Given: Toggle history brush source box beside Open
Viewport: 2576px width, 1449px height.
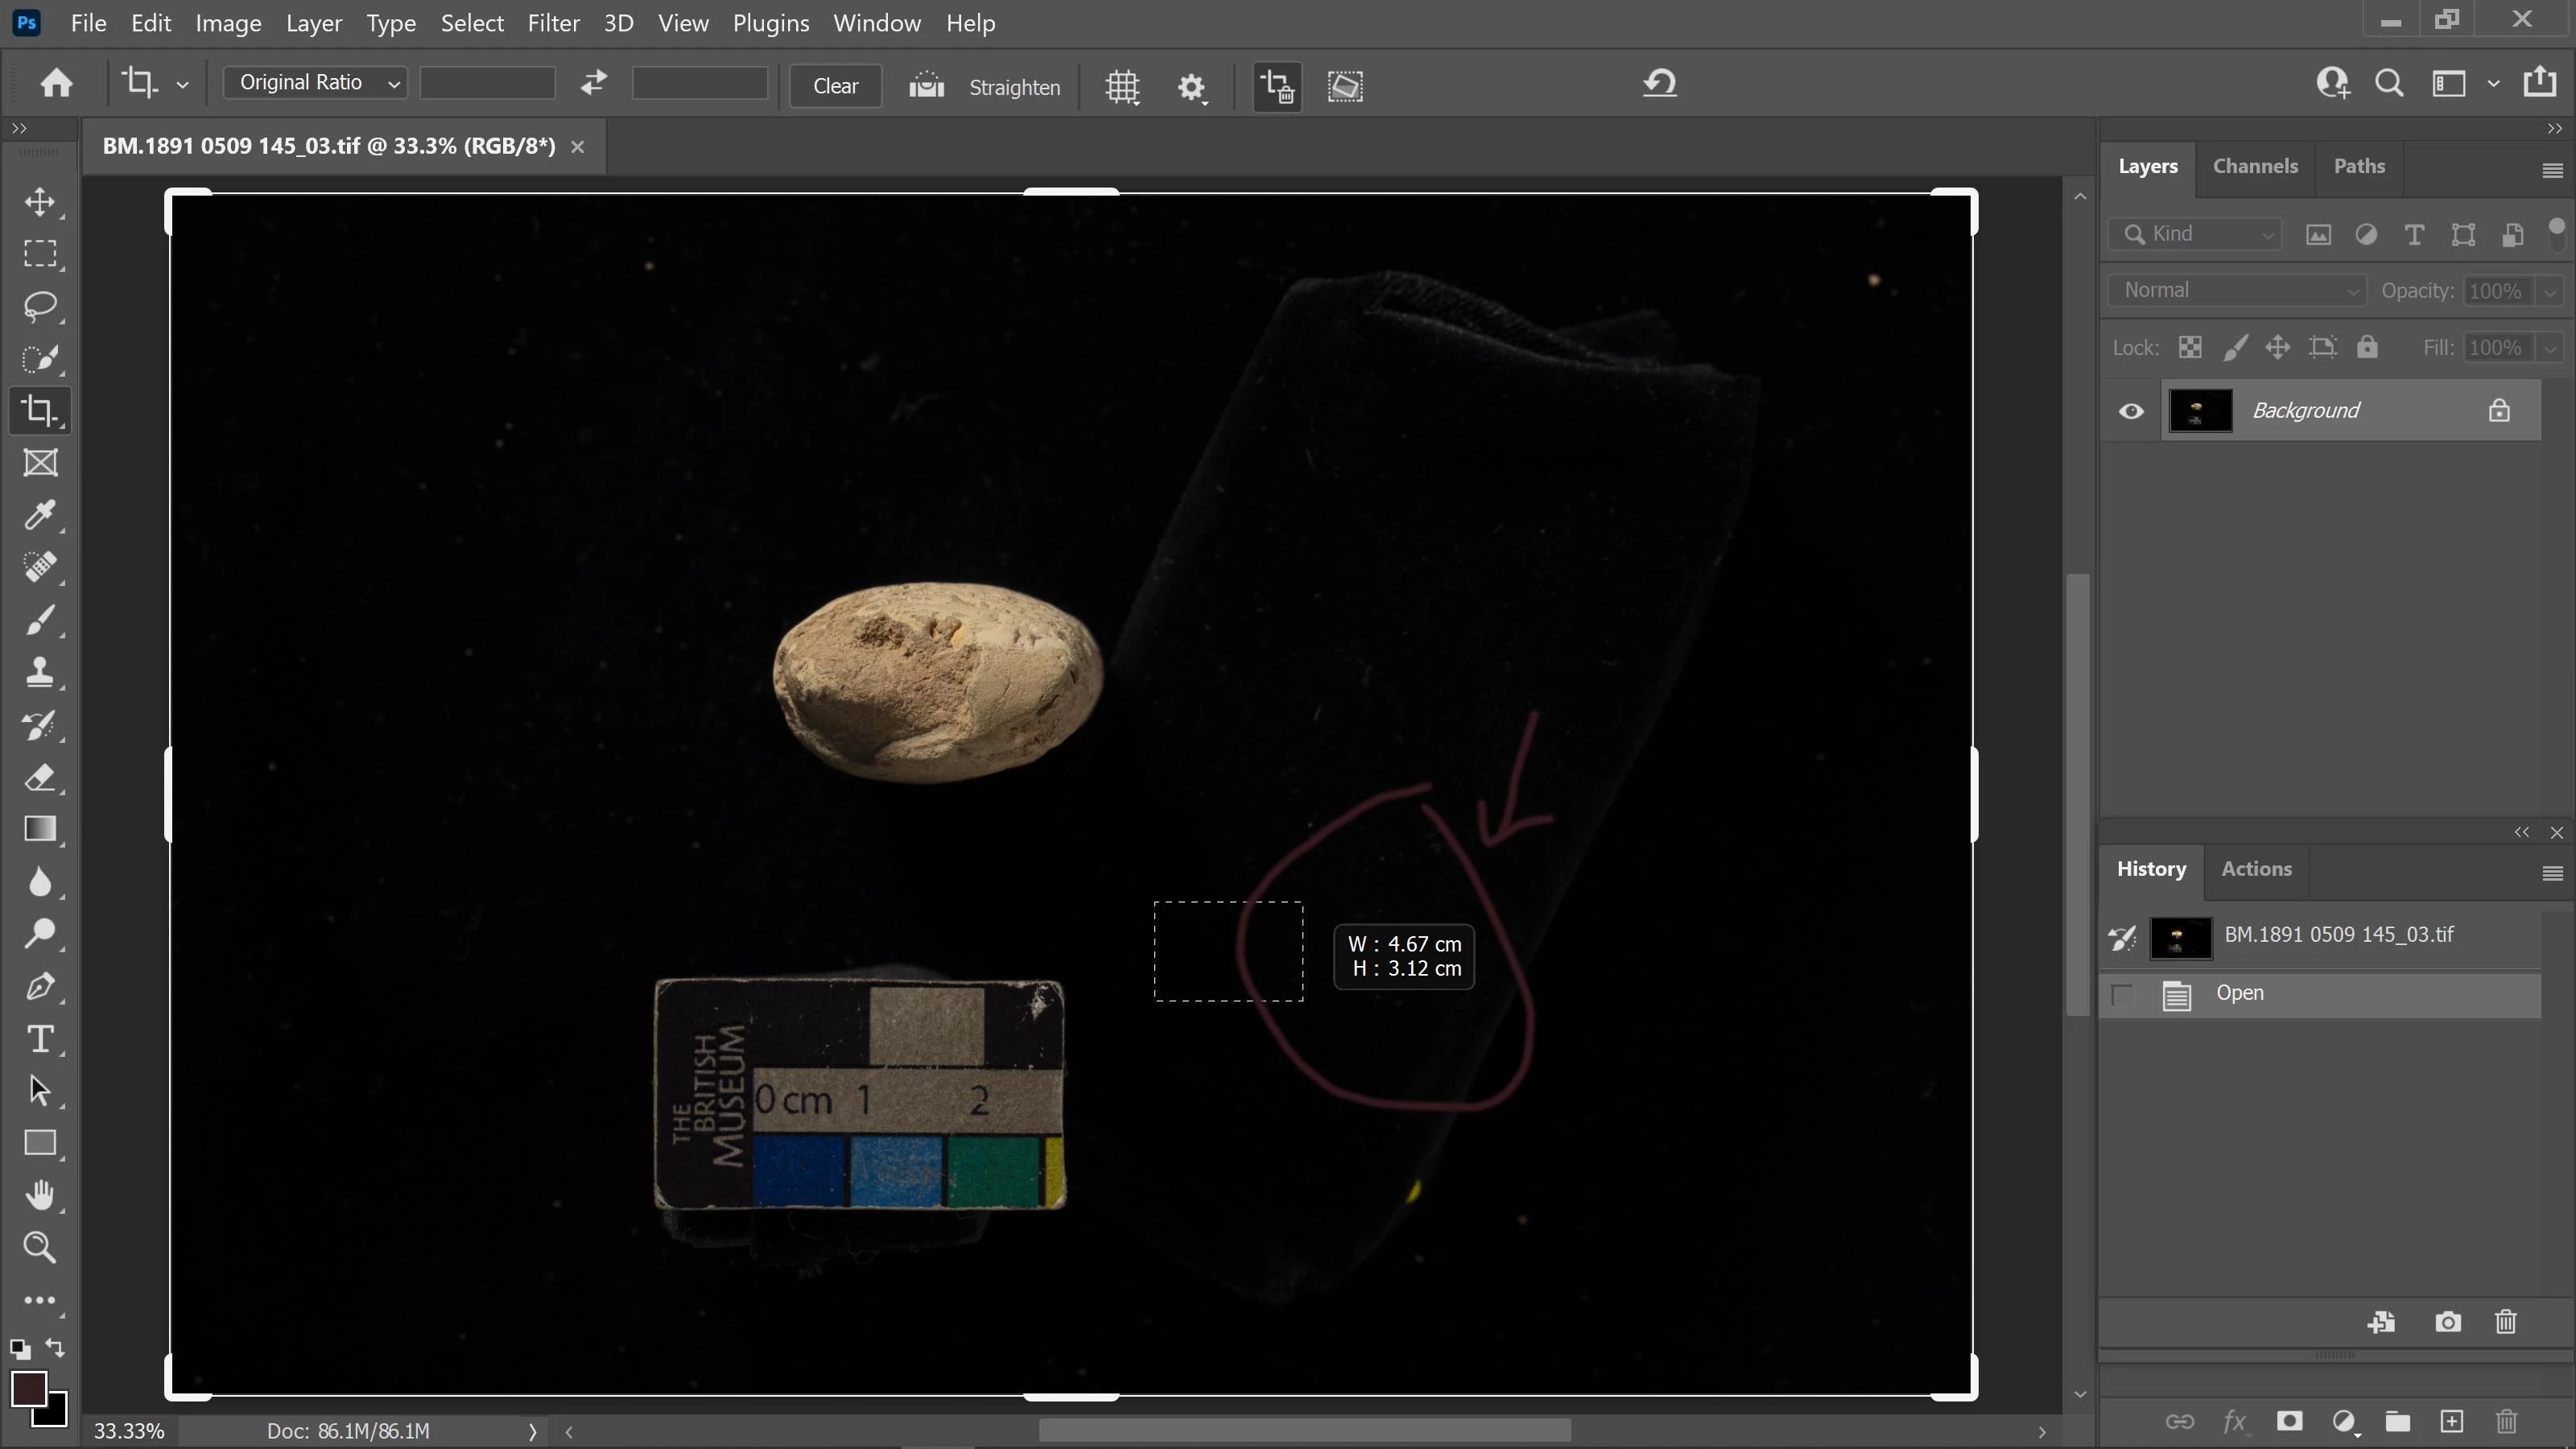Looking at the screenshot, I should point(2122,994).
